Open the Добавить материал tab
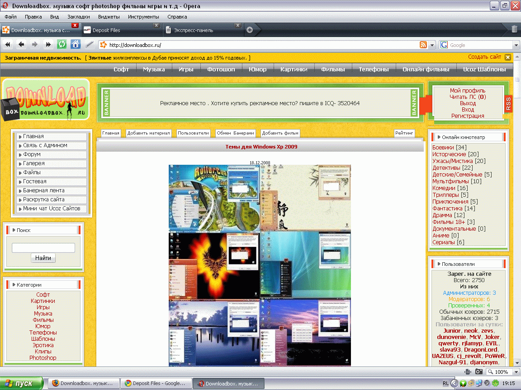 pos(148,133)
